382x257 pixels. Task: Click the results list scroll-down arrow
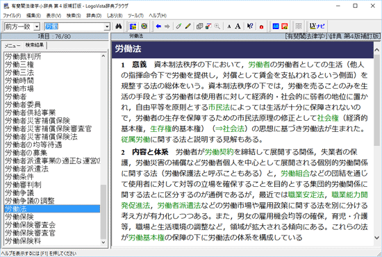pyautogui.click(x=103, y=242)
